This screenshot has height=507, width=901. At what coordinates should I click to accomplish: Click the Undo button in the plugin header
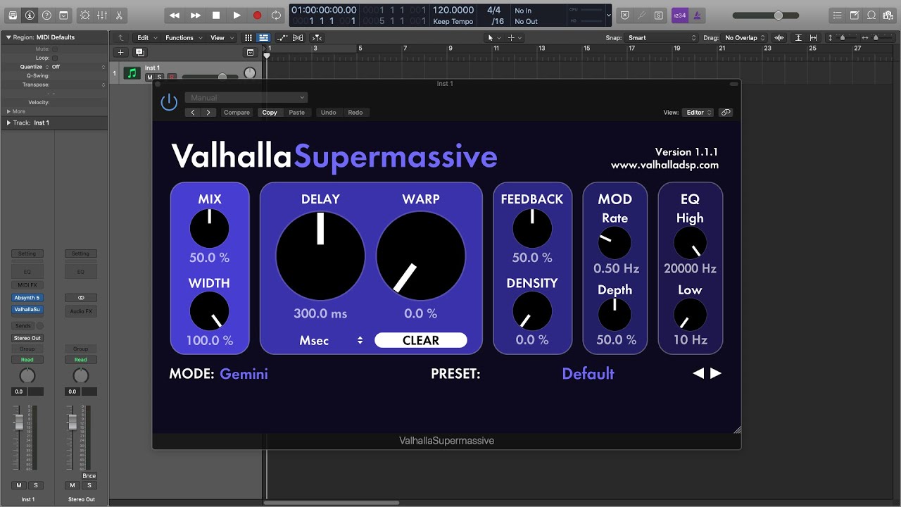tap(329, 113)
